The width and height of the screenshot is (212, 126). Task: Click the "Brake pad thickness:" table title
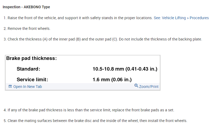tap(31, 58)
